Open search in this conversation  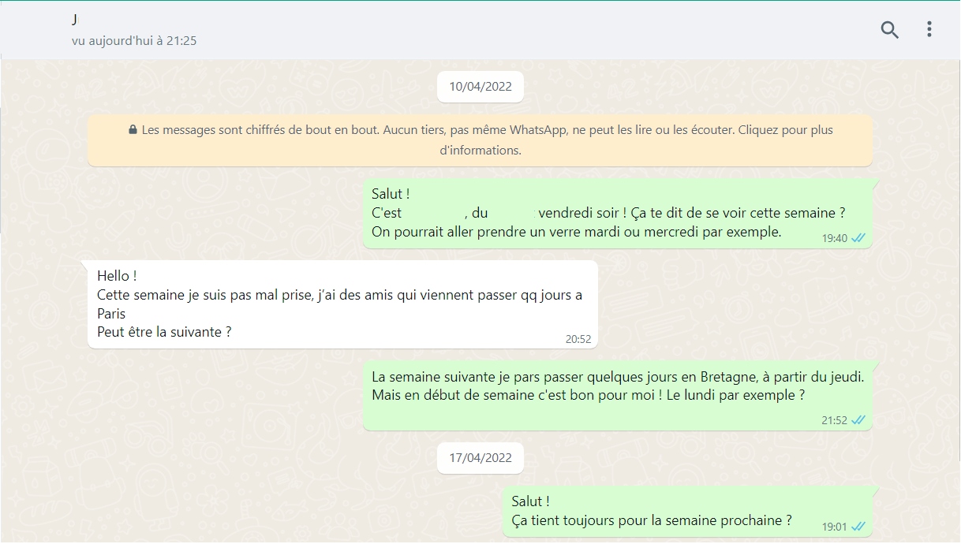(889, 30)
